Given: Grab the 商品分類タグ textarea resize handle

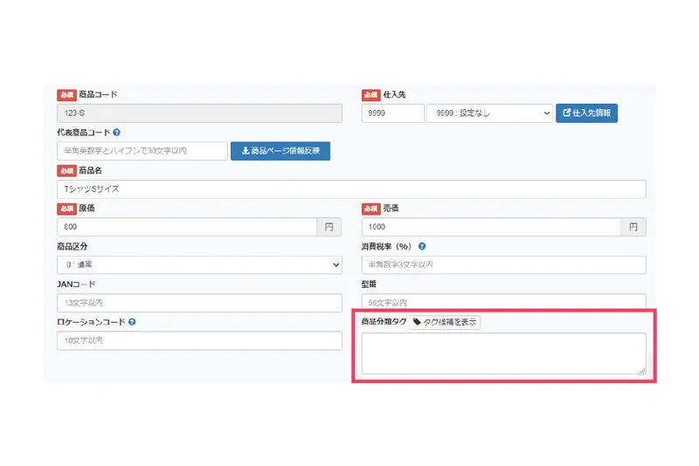Looking at the screenshot, I should pyautogui.click(x=642, y=370).
